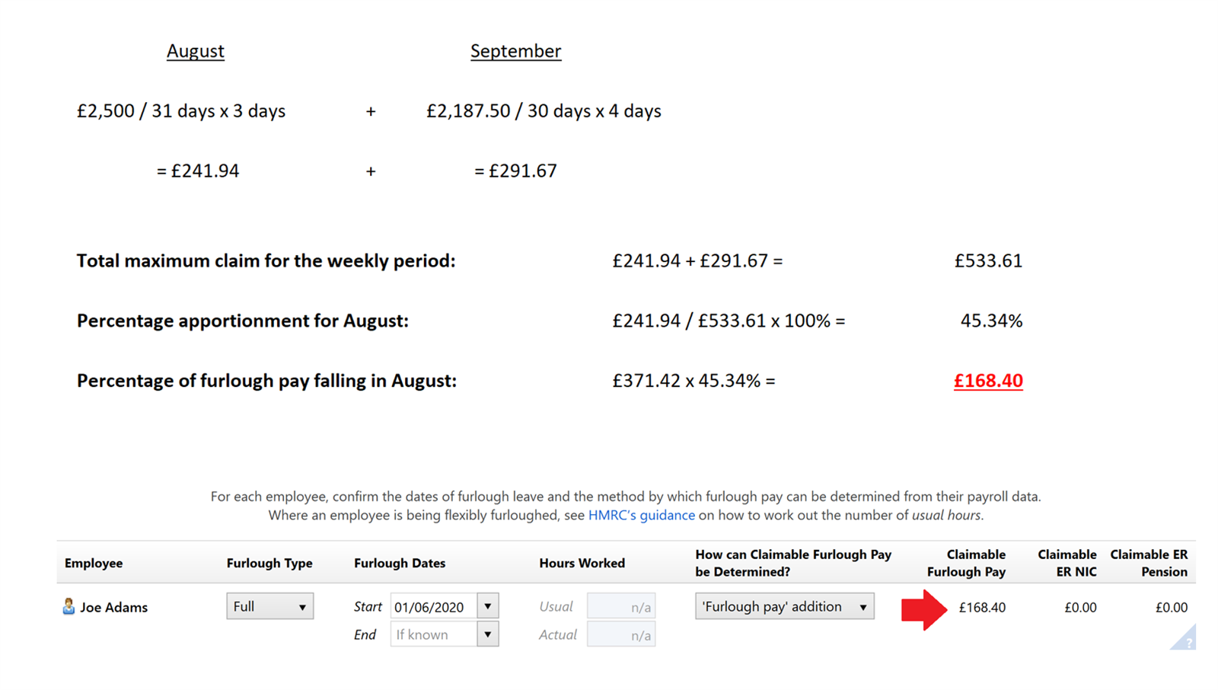Expand the 'Furlough pay' addition dropdown
Screen dimensions: 1218x690
(x=784, y=606)
